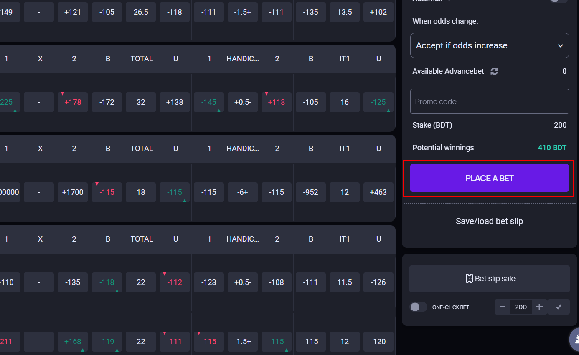Select the +118 handicap odds
This screenshot has width=579, height=355.
pyautogui.click(x=277, y=102)
